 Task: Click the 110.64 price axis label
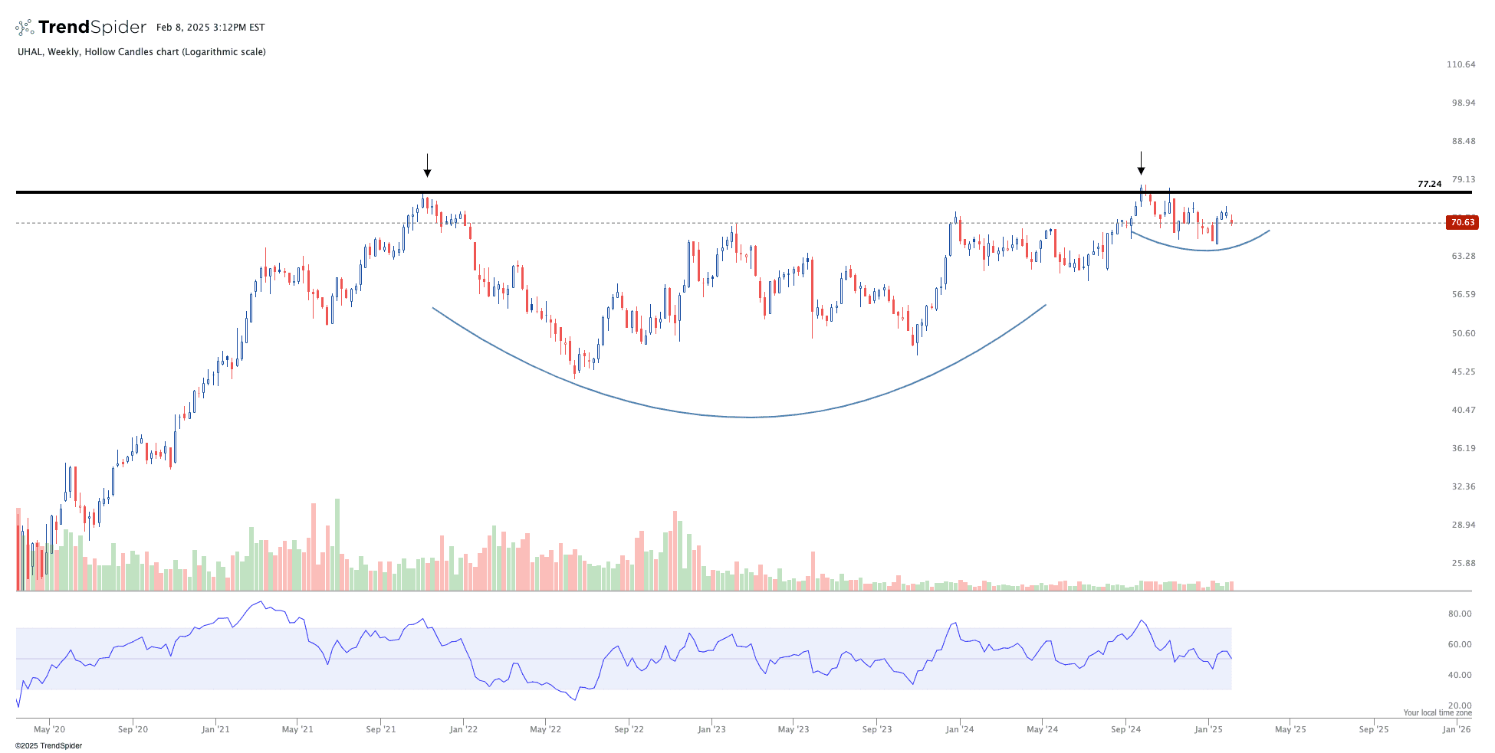[1460, 64]
